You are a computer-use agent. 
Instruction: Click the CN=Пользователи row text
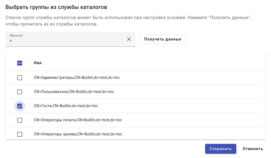pyautogui.click(x=74, y=92)
